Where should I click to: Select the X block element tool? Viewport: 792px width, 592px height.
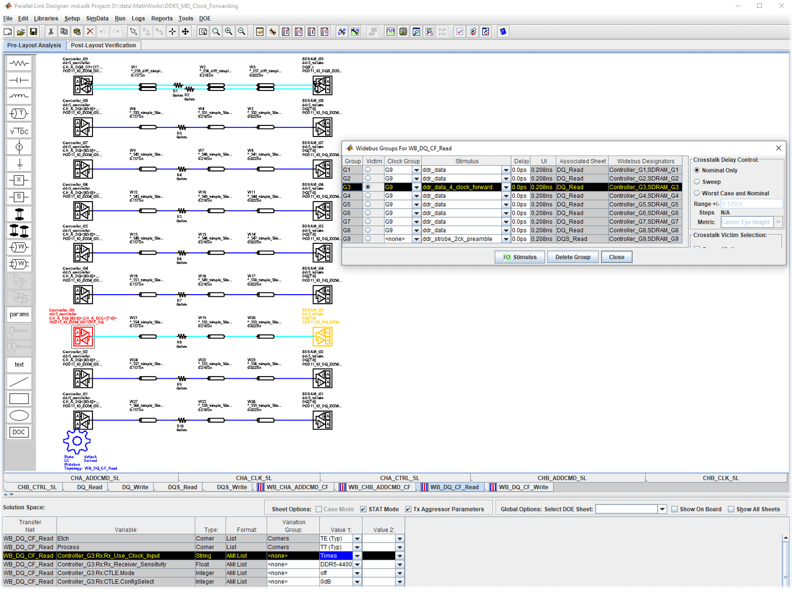19,180
